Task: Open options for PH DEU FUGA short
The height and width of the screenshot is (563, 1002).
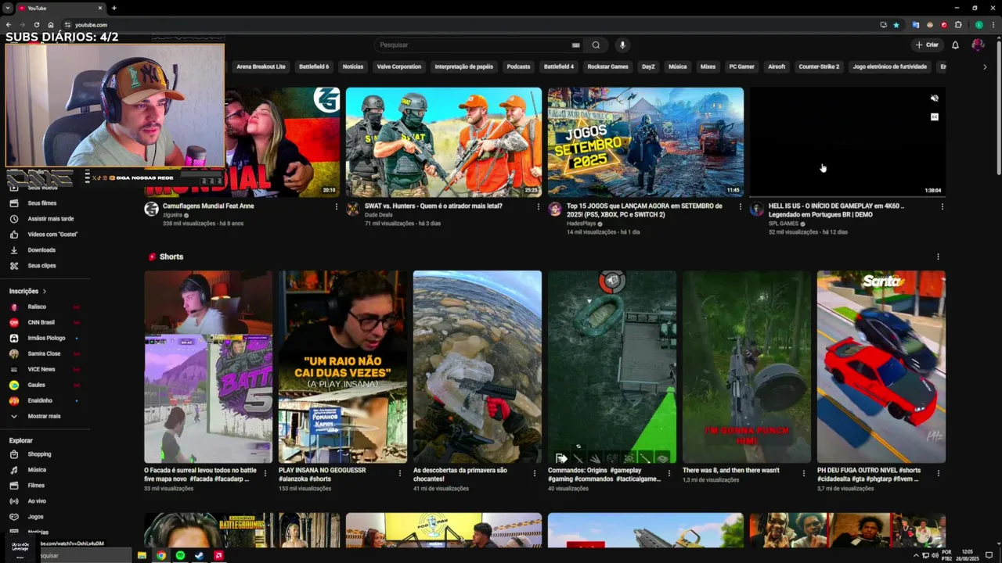Action: coord(938,473)
